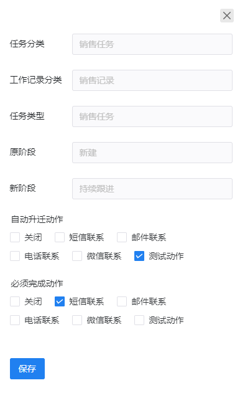The image size is (240, 393).
Task: Click the 自动升迁动作 section label
Action: [37, 219]
